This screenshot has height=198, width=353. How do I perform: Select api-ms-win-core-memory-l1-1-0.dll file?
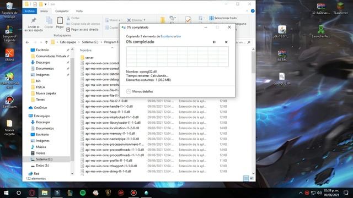point(111,134)
